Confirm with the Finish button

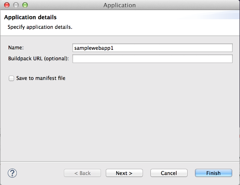[x=213, y=173]
